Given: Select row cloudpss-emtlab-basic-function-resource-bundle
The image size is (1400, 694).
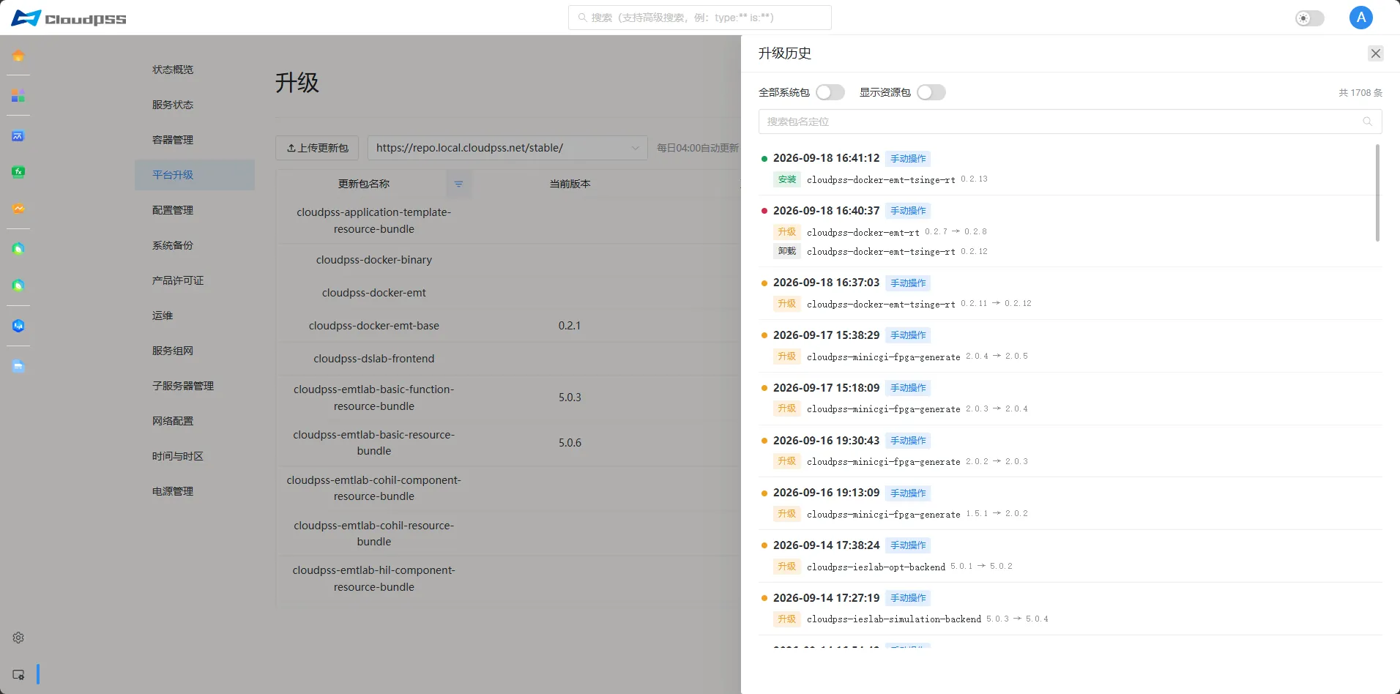Looking at the screenshot, I should (x=508, y=398).
